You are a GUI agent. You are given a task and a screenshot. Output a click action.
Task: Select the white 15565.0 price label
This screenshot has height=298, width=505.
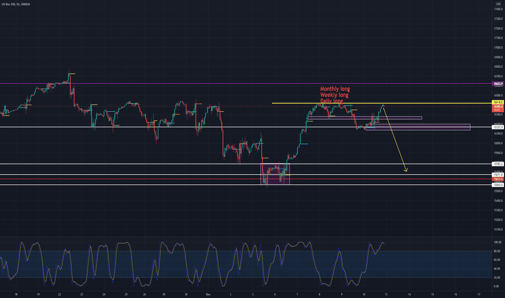(498, 185)
